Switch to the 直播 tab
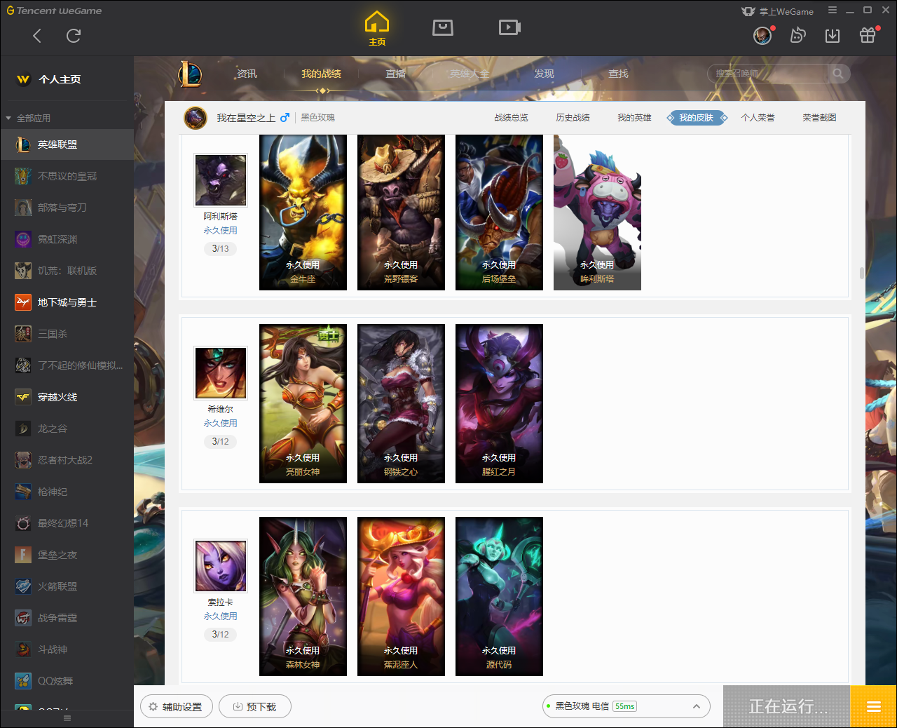 point(395,74)
